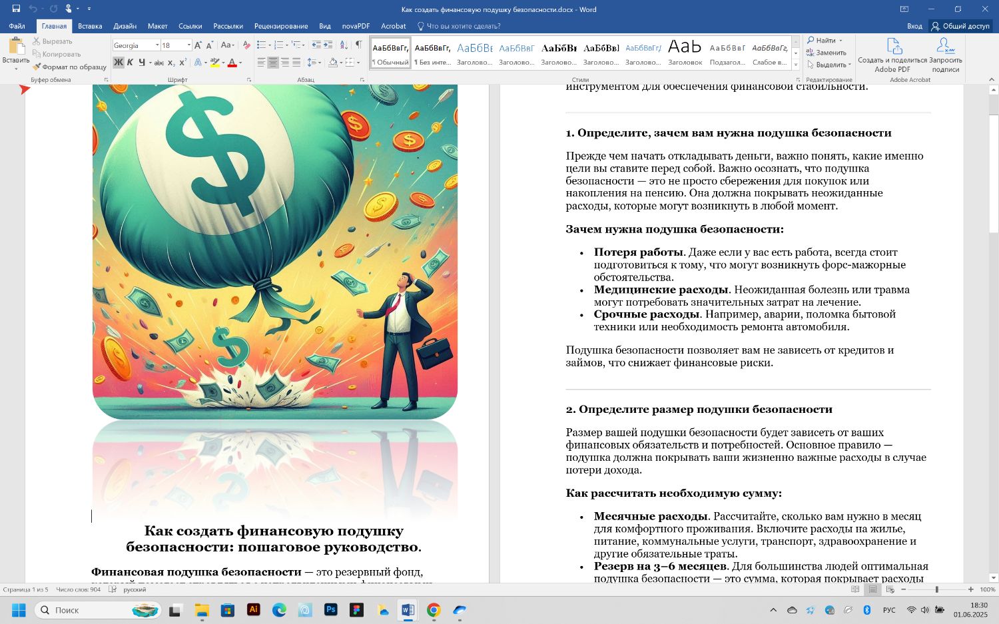The width and height of the screenshot is (999, 624).
Task: Open Google Chrome from the taskbar
Action: coord(434,609)
